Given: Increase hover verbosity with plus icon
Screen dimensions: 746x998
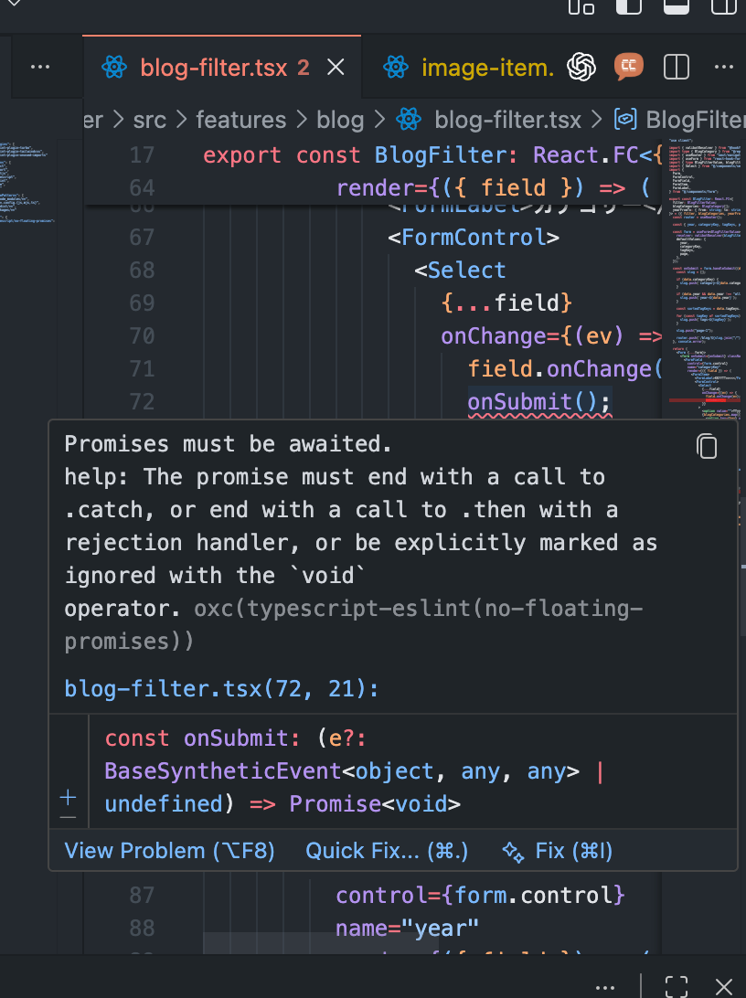Looking at the screenshot, I should pos(68,797).
